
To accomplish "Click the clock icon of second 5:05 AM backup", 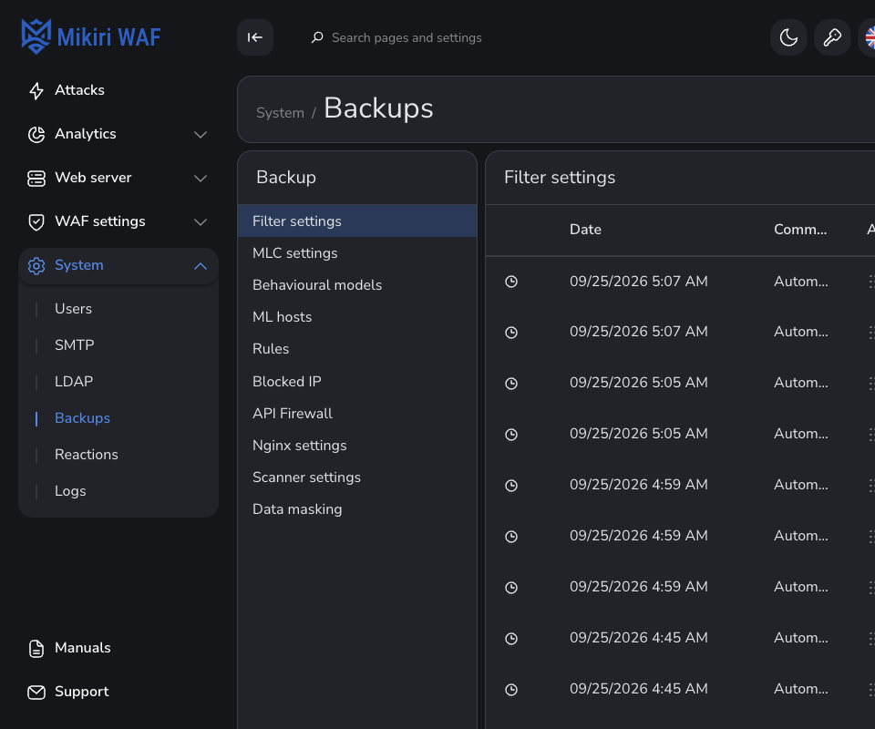I will click(511, 435).
